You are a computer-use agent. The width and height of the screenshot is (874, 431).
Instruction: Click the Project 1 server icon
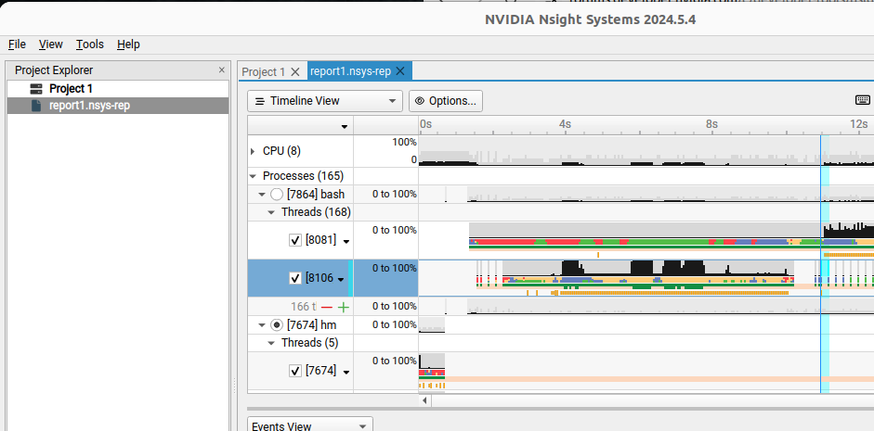(36, 88)
